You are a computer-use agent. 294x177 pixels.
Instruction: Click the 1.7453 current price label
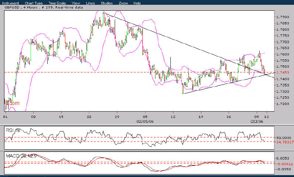tap(283, 72)
